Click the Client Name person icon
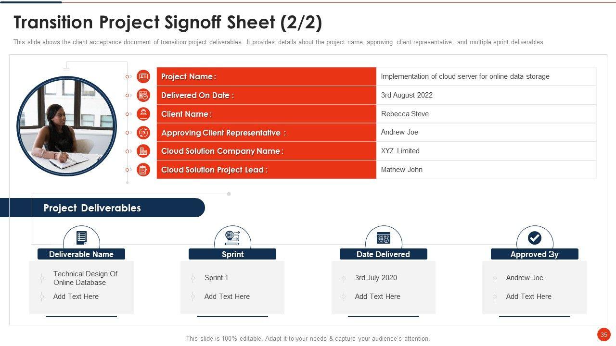 [143, 114]
